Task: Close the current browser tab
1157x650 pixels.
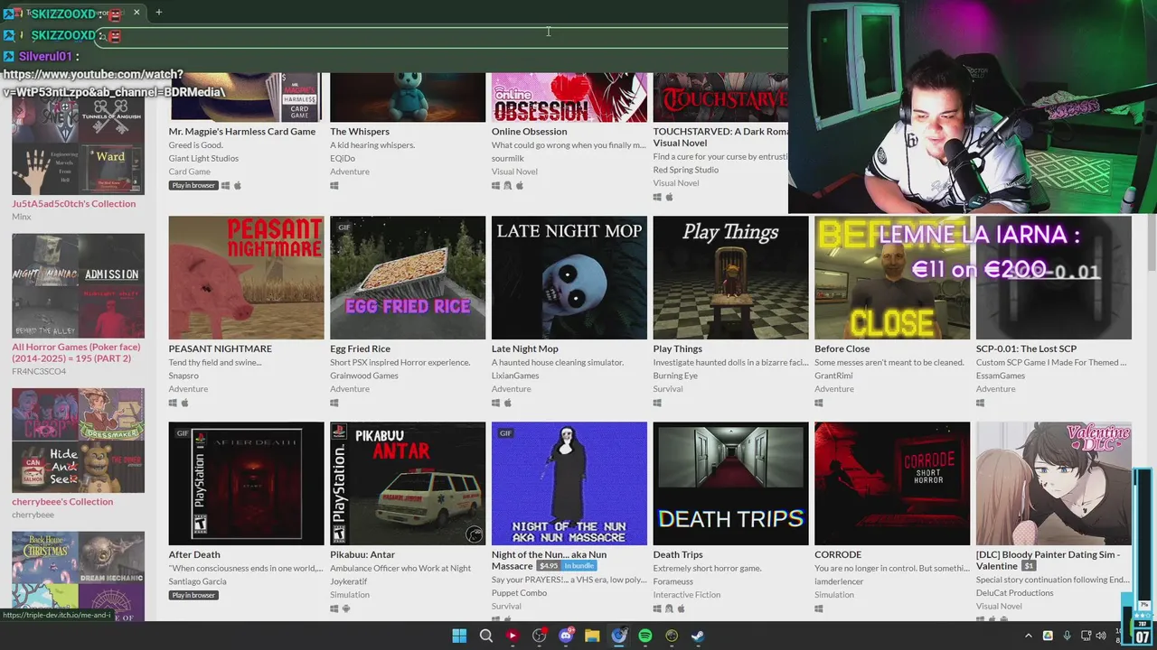Action: (x=137, y=12)
